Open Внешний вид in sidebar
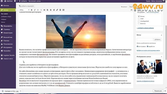 pyautogui.click(x=8, y=37)
